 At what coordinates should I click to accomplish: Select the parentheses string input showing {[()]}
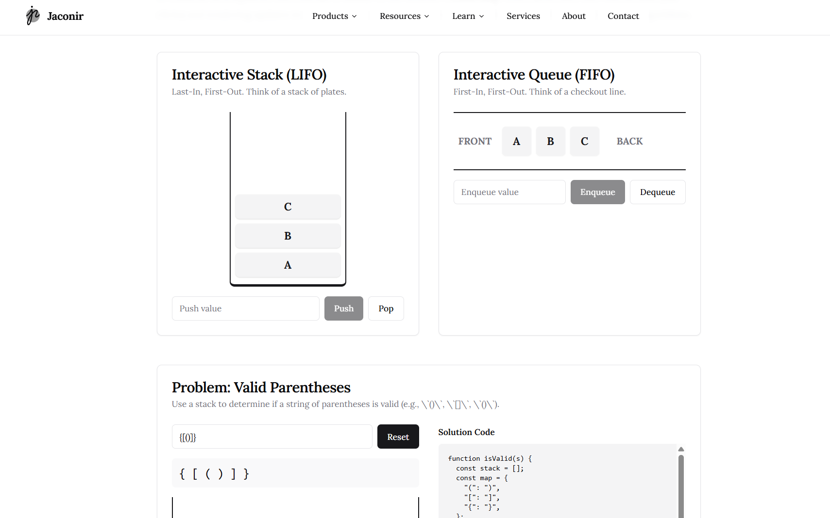pos(271,437)
